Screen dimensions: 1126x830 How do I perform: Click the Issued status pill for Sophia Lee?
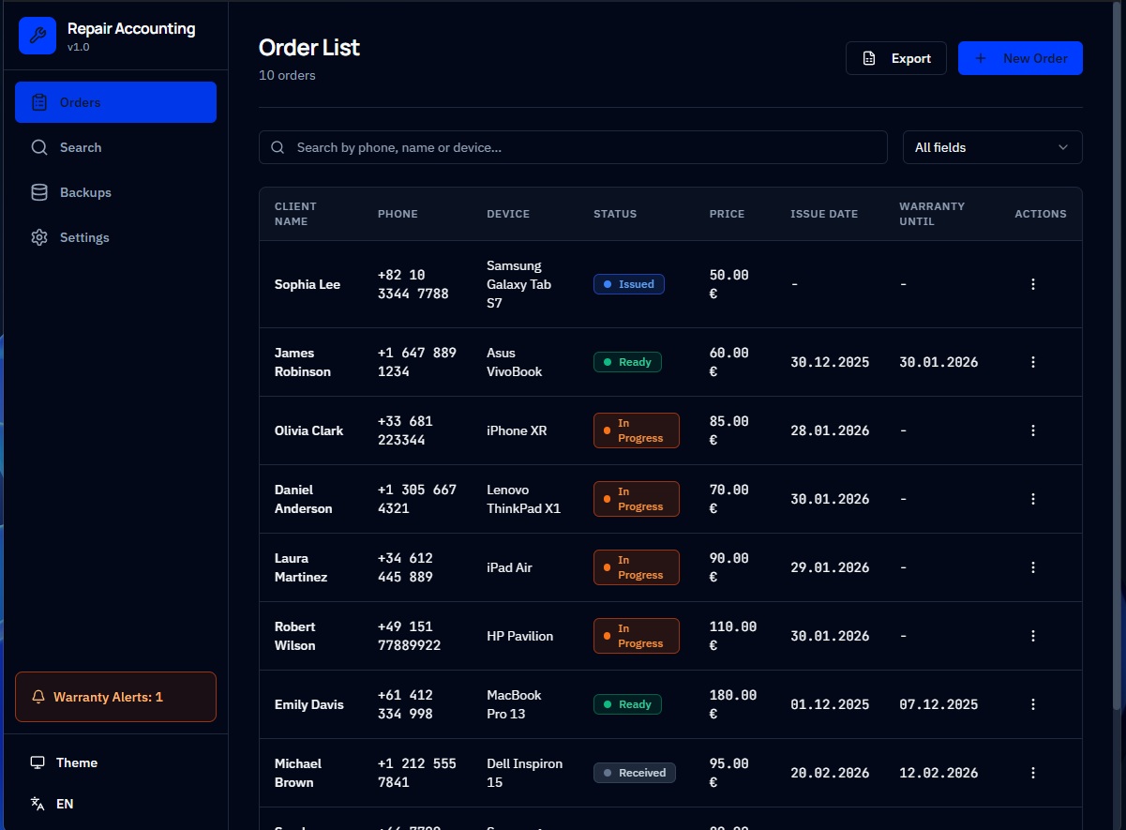coord(628,284)
